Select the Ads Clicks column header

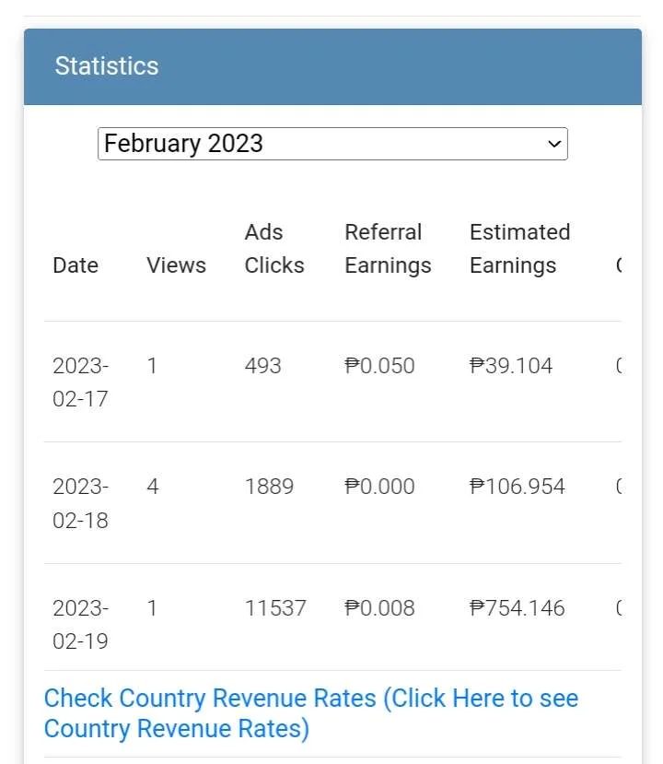click(x=274, y=249)
